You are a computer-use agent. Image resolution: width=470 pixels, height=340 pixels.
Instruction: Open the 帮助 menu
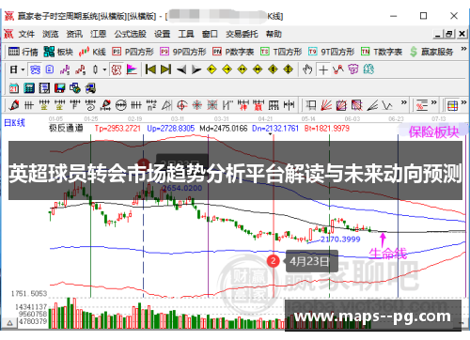[274, 34]
